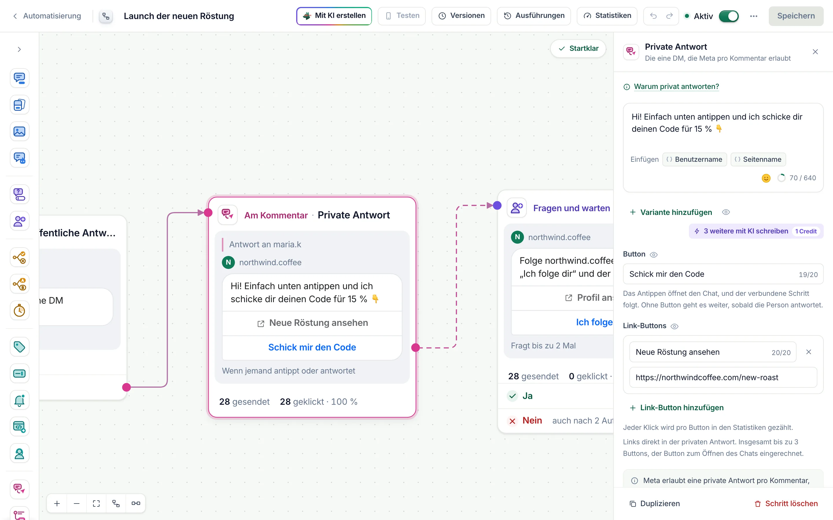Image resolution: width=833 pixels, height=520 pixels.
Task: Toggle preview eye next to Variante hinzufügen
Action: pyautogui.click(x=726, y=212)
